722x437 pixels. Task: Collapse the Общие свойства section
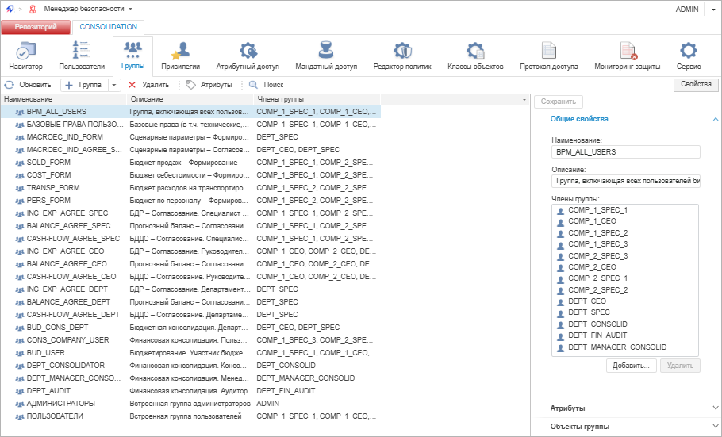(625, 119)
